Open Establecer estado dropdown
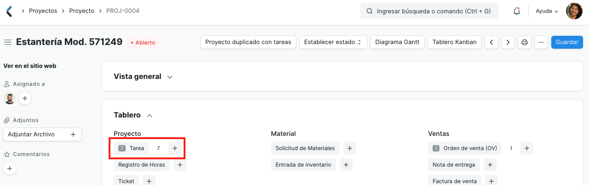Screen dimensions: 589x185 click(333, 42)
